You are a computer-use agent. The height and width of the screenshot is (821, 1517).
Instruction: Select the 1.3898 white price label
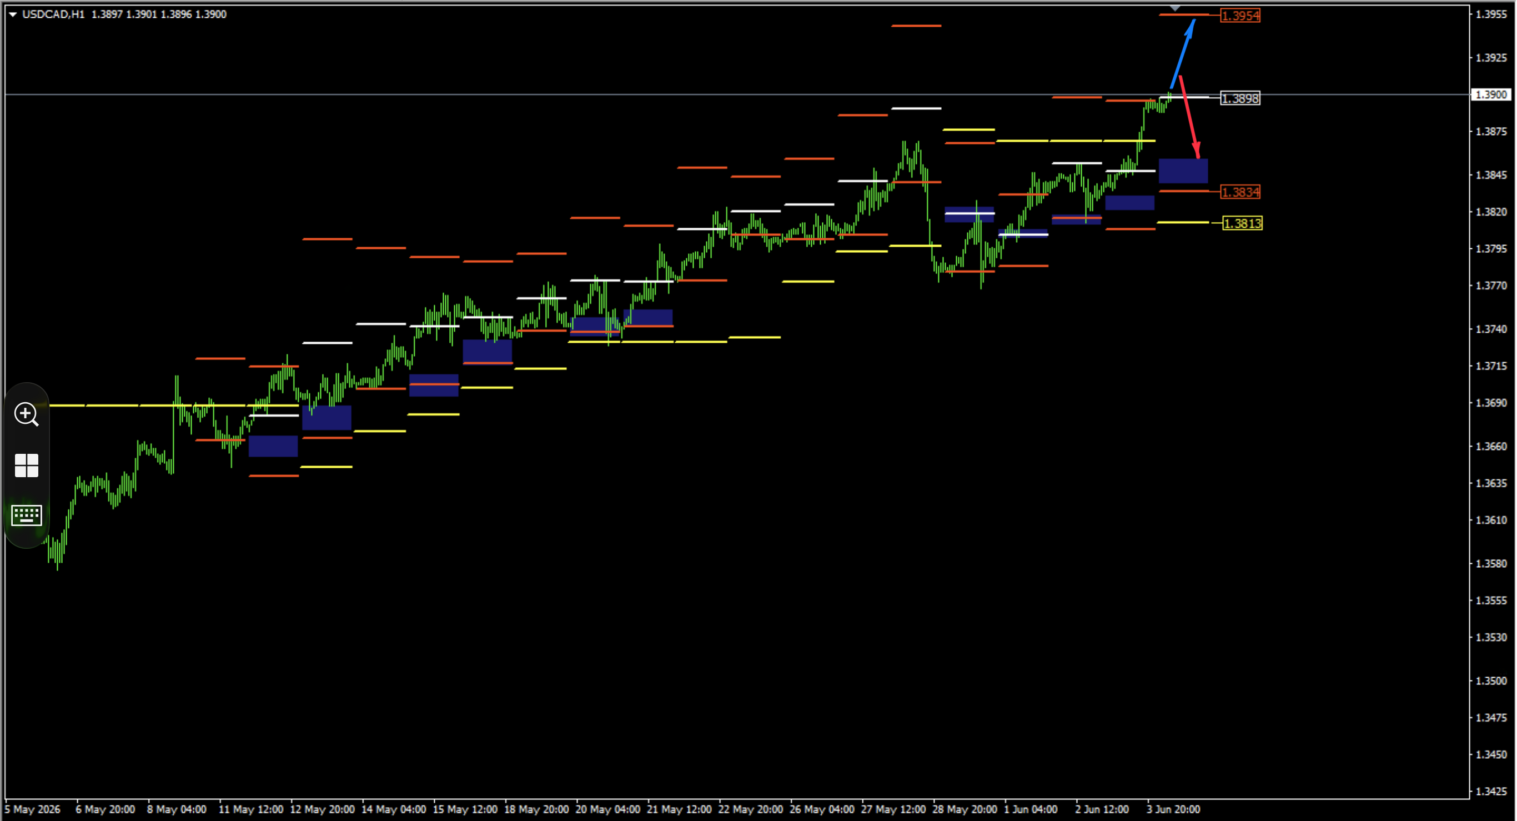(x=1240, y=98)
